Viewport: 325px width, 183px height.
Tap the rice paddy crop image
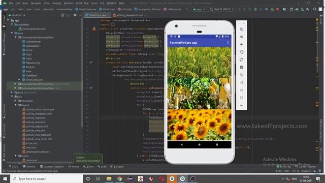tap(200, 63)
